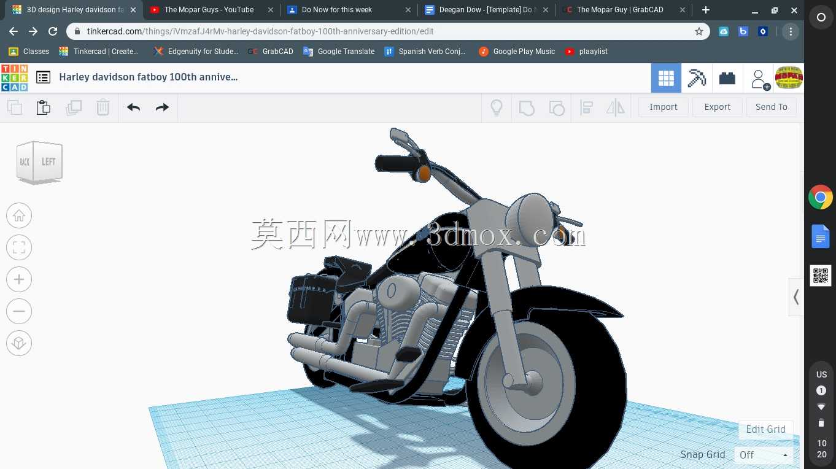
Task: Zoom in on the workplane
Action: 19,279
